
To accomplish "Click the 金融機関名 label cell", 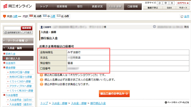I will 53,52.
